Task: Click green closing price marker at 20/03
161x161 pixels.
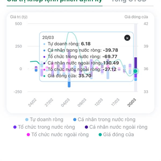Action: point(136,71)
